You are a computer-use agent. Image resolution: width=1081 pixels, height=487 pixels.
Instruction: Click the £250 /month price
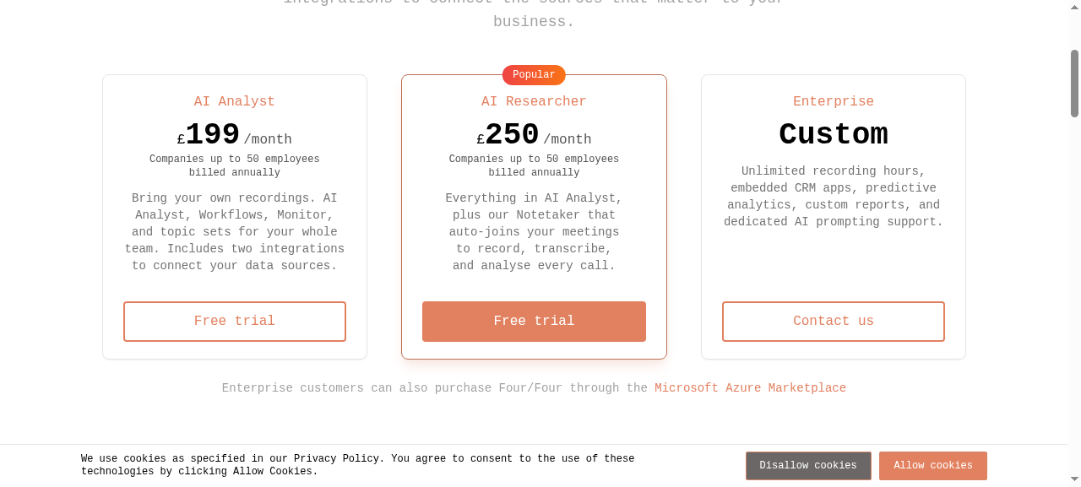(x=534, y=135)
